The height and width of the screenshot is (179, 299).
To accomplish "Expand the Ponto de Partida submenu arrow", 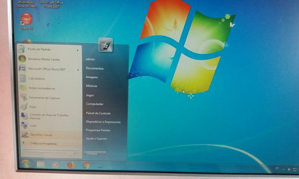I will click(78, 50).
